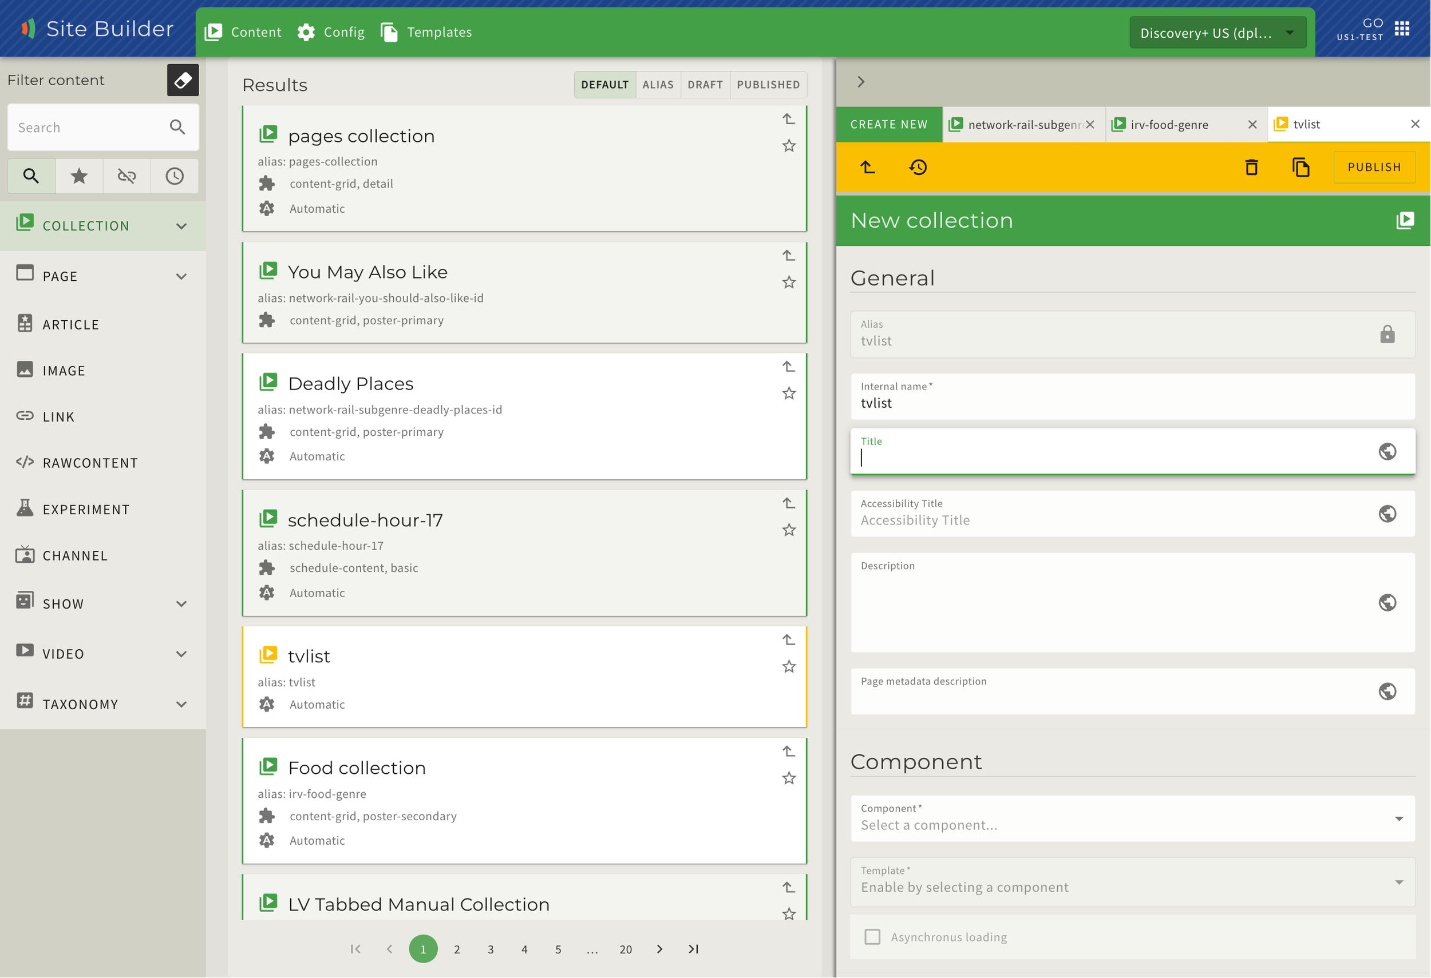The width and height of the screenshot is (1431, 978).
Task: Click the eraser clear-filters icon
Action: pos(182,80)
